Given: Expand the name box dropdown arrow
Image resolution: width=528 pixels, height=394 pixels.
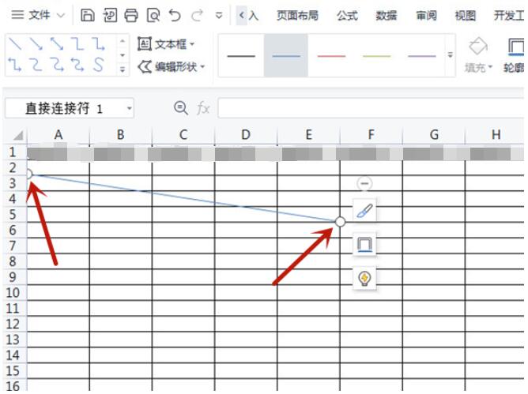Looking at the screenshot, I should point(129,108).
